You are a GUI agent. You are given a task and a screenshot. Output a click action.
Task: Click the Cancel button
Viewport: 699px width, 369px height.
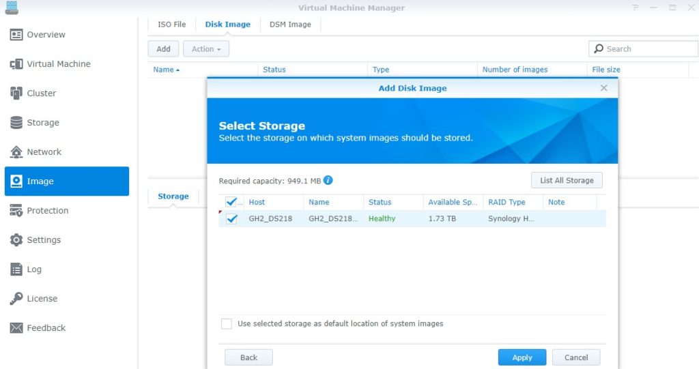click(576, 357)
